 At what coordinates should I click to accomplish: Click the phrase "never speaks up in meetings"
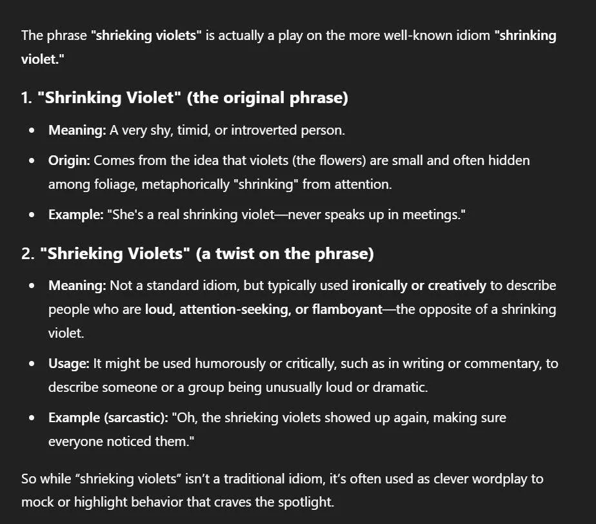(374, 215)
